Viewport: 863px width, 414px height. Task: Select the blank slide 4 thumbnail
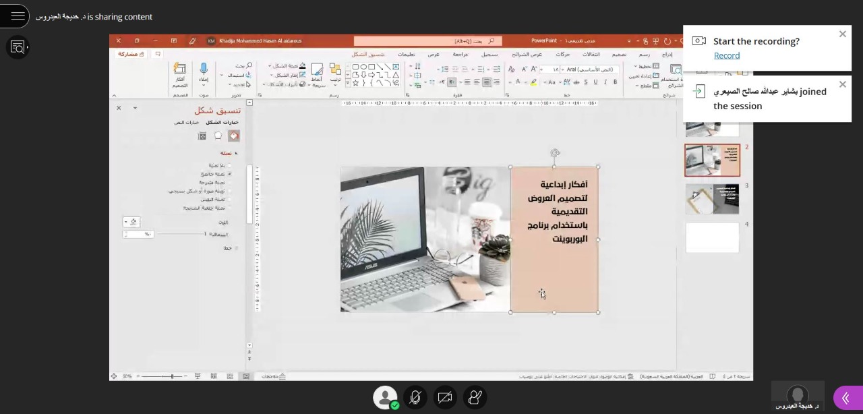pos(712,237)
